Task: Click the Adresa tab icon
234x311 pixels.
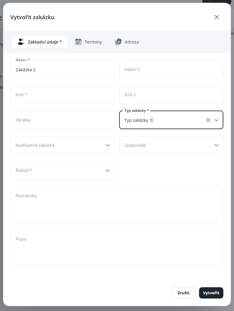Action: (x=118, y=42)
